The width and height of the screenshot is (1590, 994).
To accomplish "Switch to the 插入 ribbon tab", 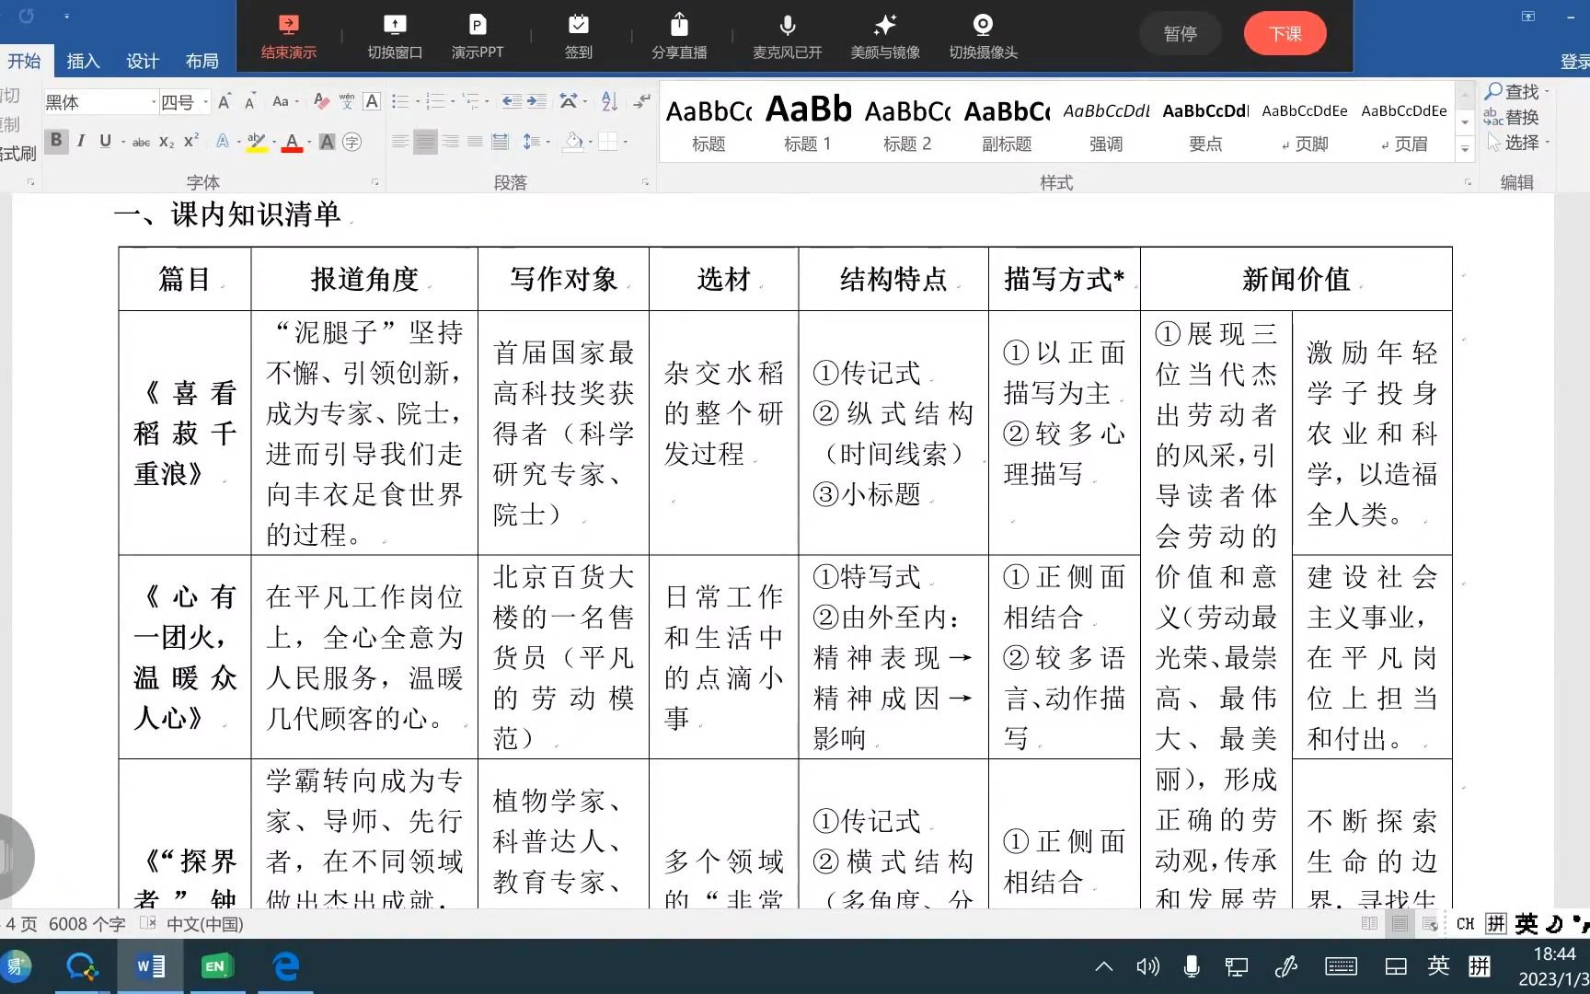I will click(x=83, y=60).
